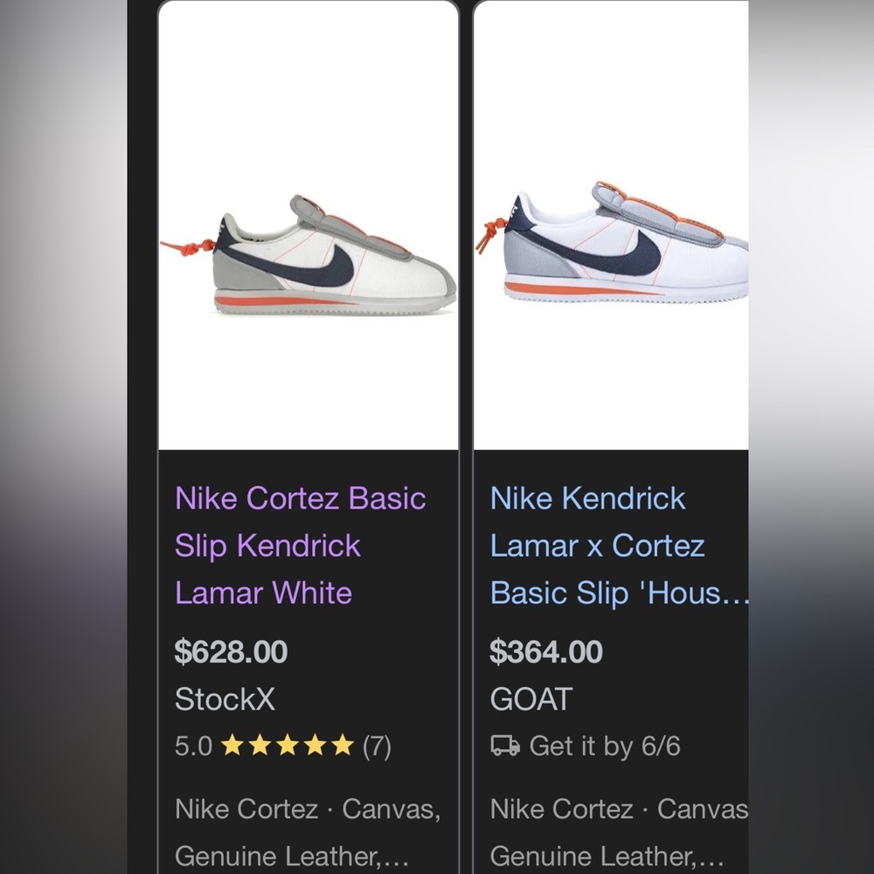Select the $628.00 price label
874x874 pixels.
coord(232,652)
